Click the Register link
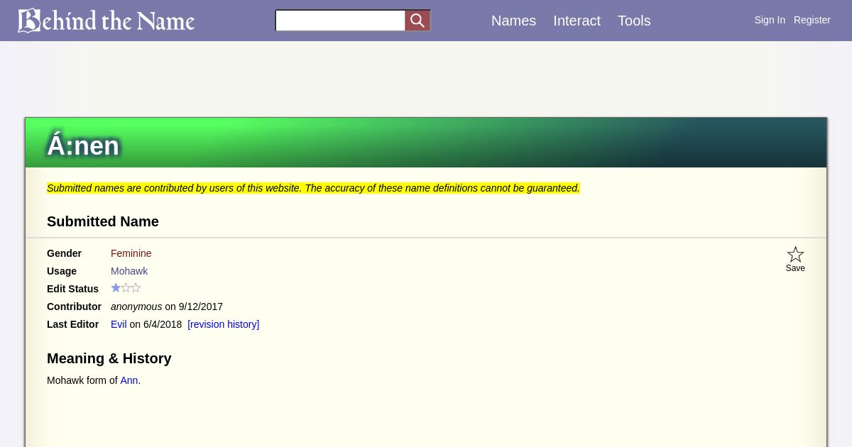This screenshot has height=447, width=852. point(812,20)
